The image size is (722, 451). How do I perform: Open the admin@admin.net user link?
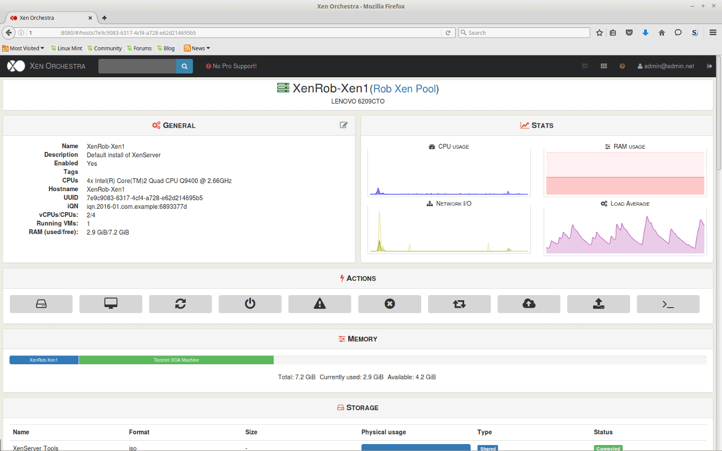[x=666, y=66]
